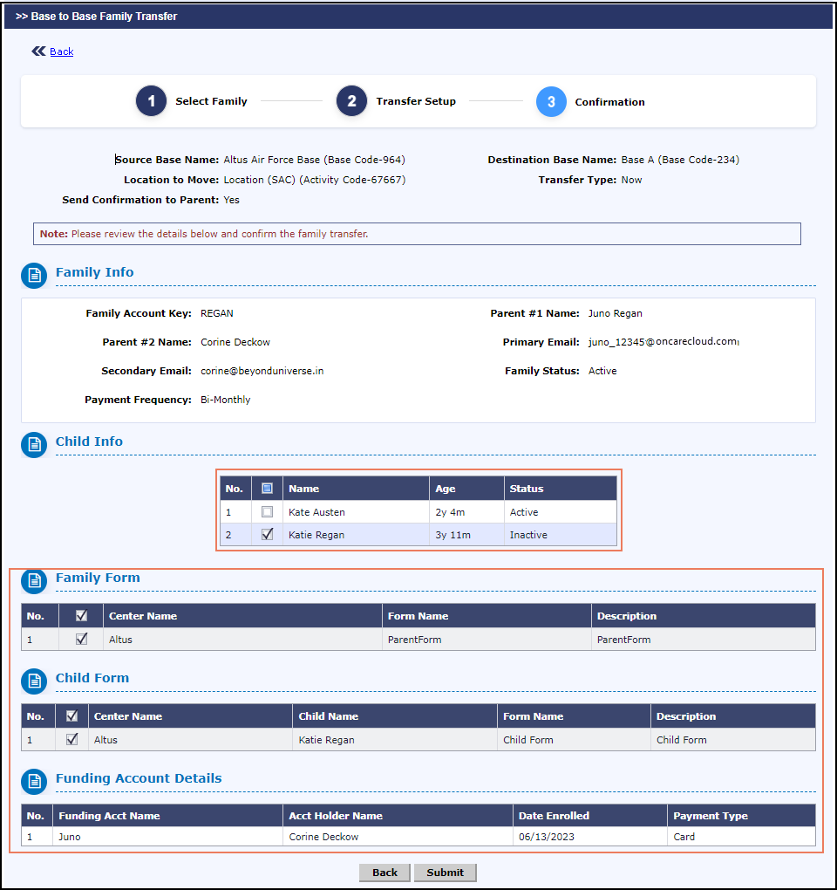Click the Family Form section document icon
This screenshot has height=890, width=837.
(x=34, y=580)
